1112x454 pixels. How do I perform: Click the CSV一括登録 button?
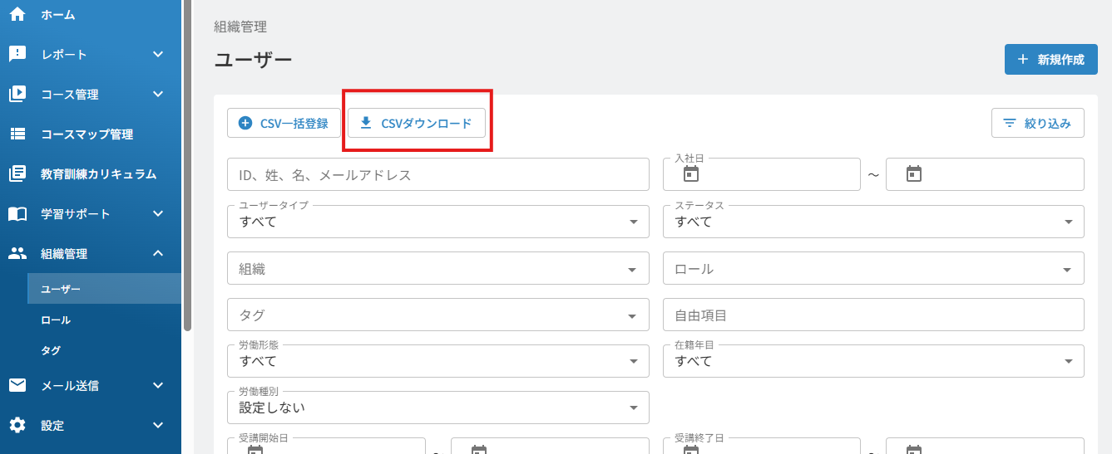tap(284, 123)
